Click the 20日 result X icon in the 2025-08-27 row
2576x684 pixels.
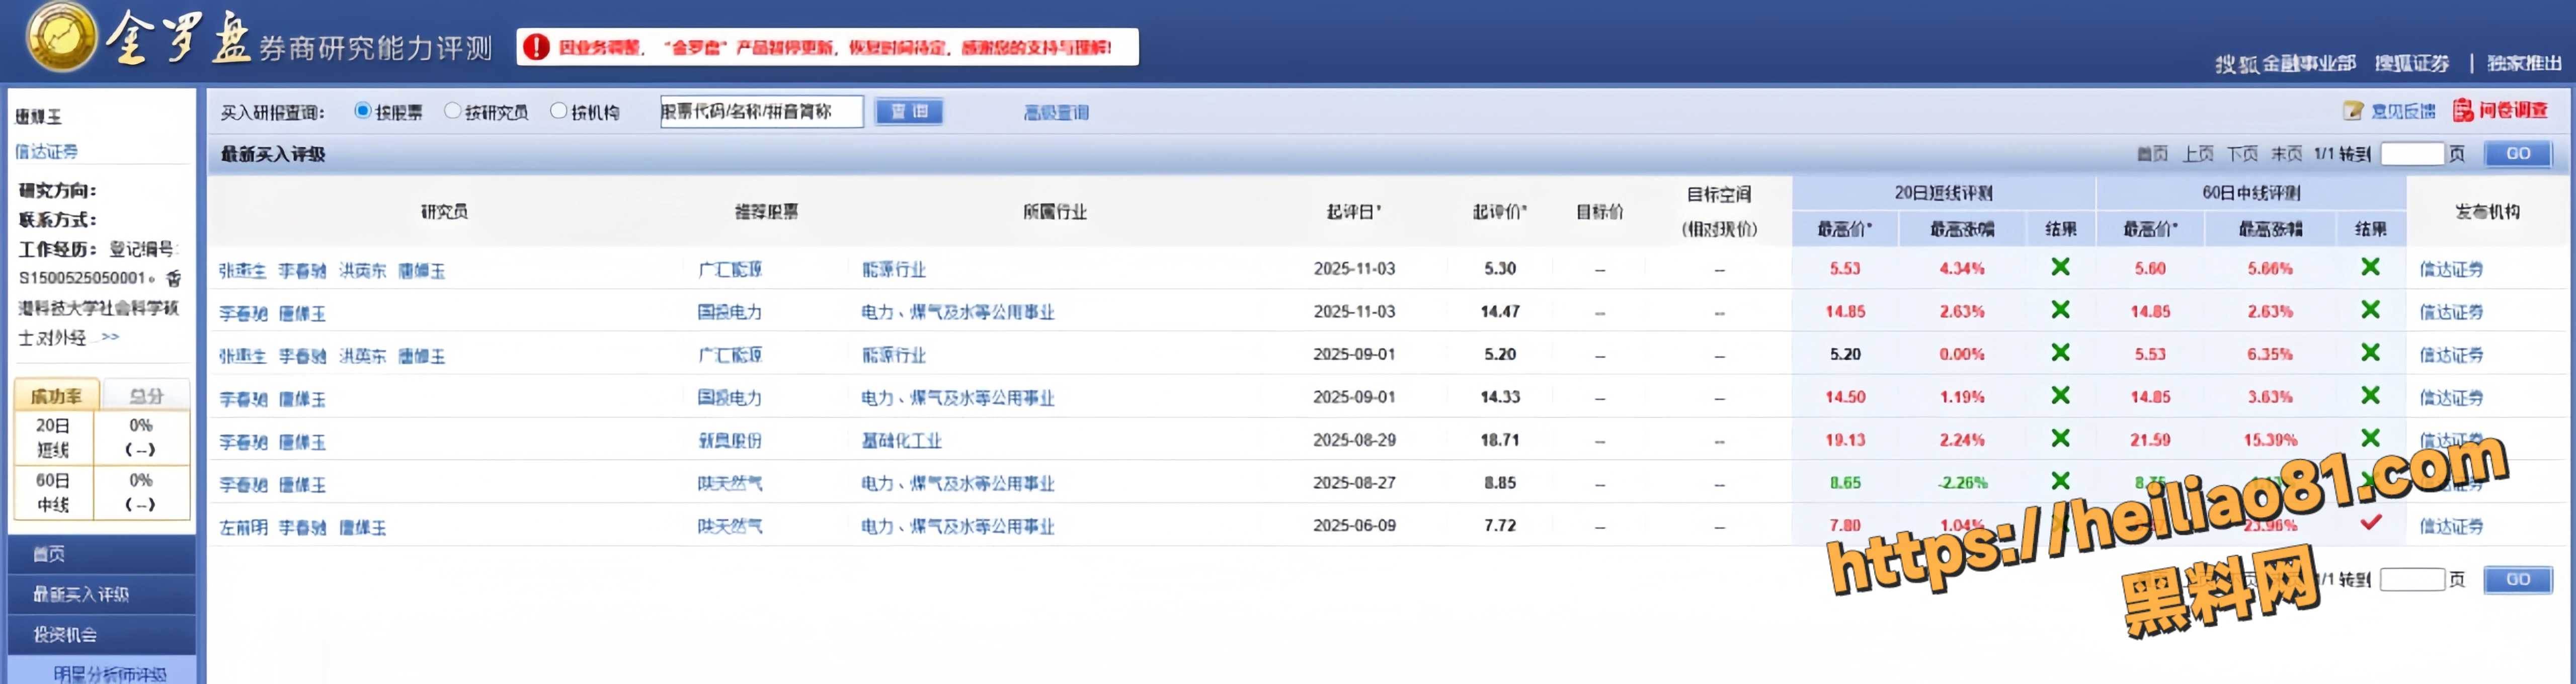click(x=2060, y=481)
